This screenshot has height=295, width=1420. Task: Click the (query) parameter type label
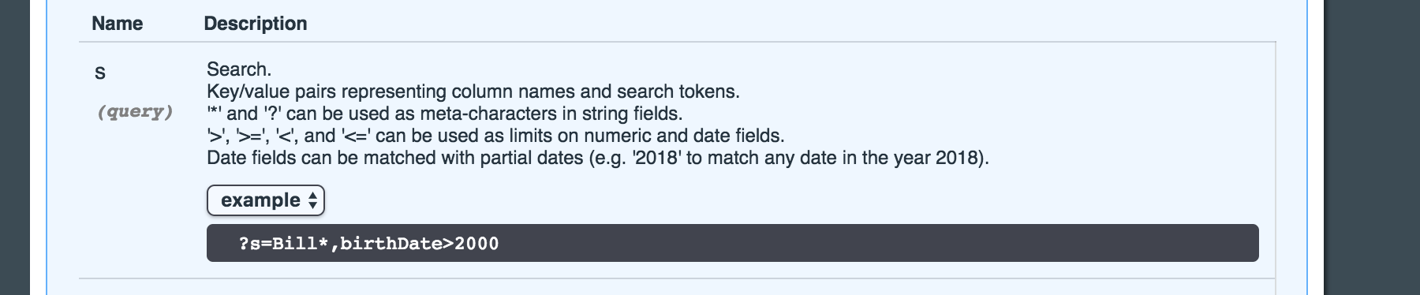click(135, 112)
